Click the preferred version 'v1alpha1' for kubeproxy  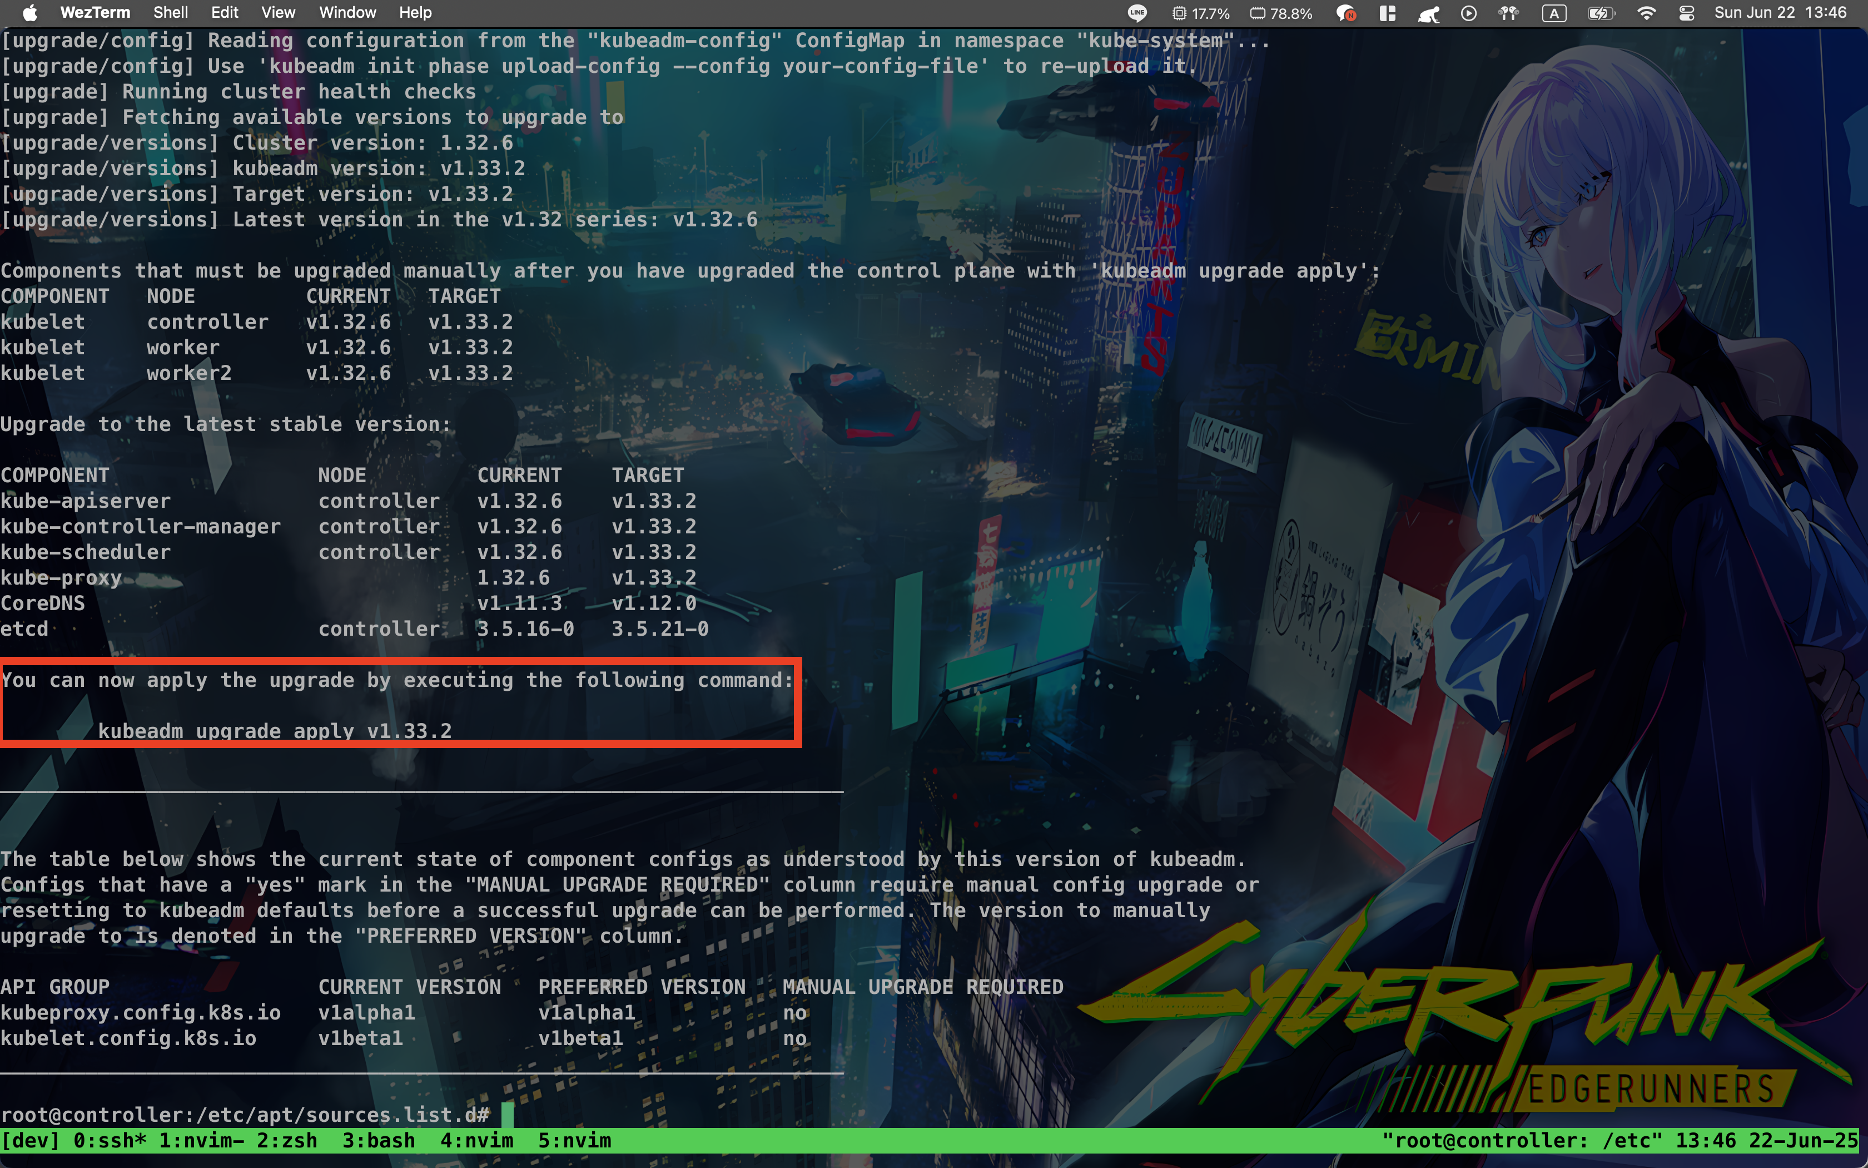point(587,1012)
